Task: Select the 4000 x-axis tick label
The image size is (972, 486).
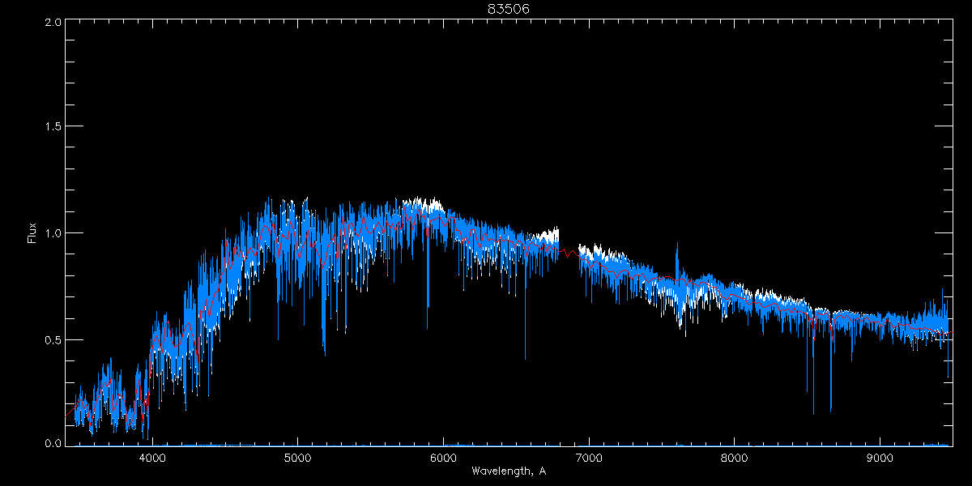Action: point(151,457)
